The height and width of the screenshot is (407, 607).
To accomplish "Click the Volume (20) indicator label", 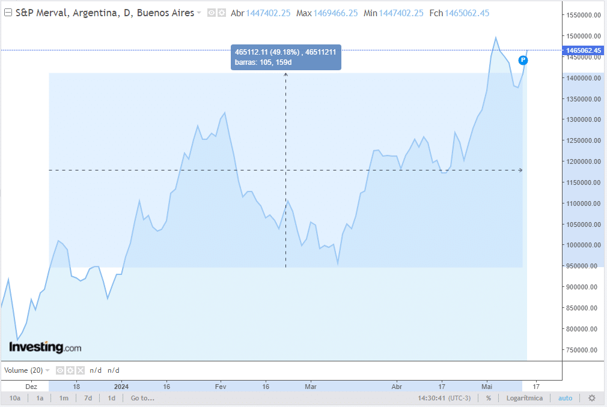I will click(x=23, y=370).
